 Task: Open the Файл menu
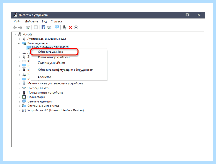coord(17,21)
